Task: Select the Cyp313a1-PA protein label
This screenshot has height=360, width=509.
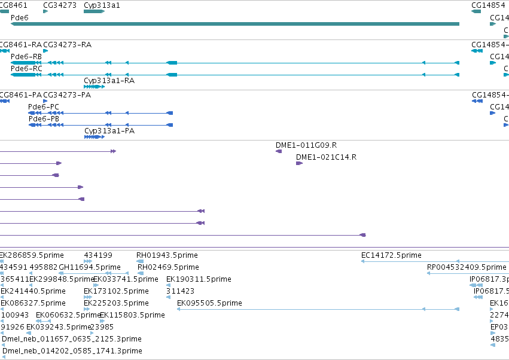Action: point(109,131)
